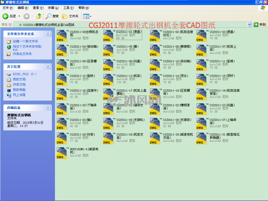268x201 pixels.
Task: Click file name CGJ2011-31 (新型梅花联轴器)
Action: pyautogui.click(x=225, y=136)
